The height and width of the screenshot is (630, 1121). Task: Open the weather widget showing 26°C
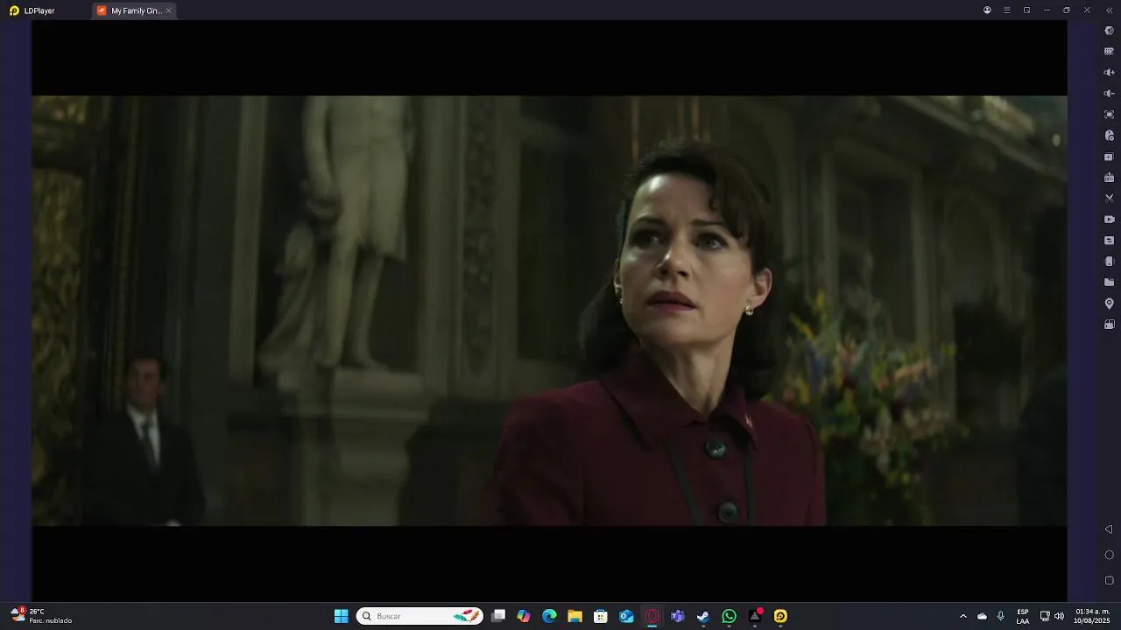coord(41,616)
